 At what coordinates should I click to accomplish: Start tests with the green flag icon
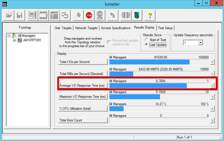[78, 15]
